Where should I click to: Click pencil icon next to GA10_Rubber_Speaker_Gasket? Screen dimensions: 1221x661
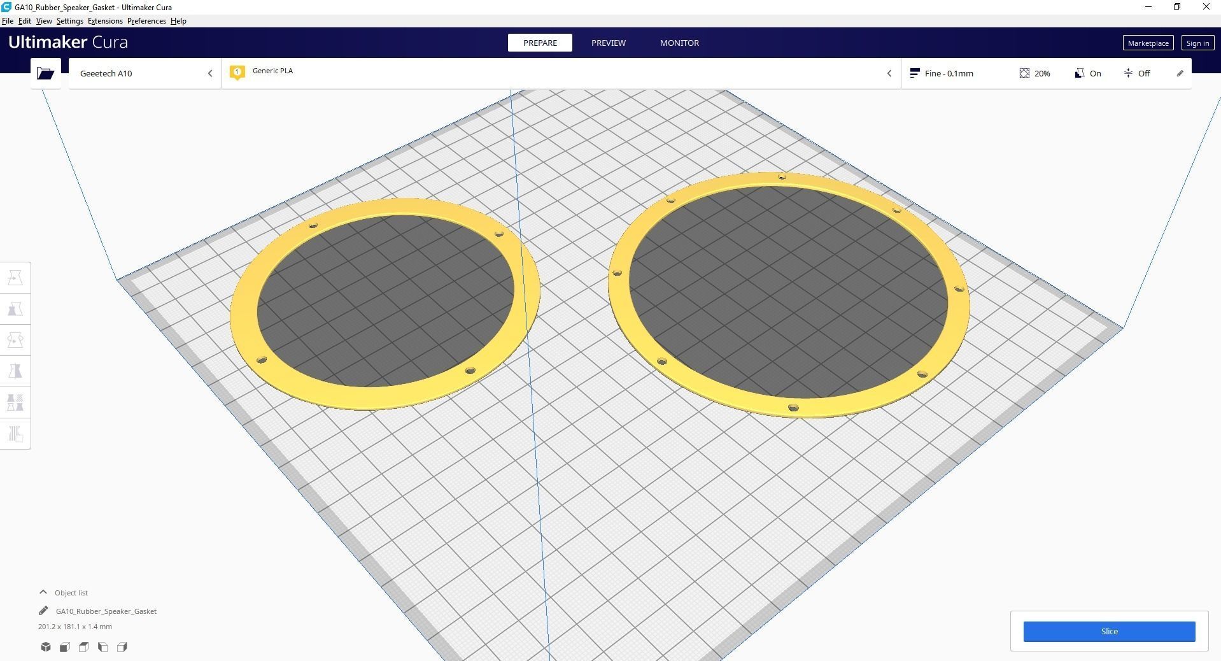point(43,611)
